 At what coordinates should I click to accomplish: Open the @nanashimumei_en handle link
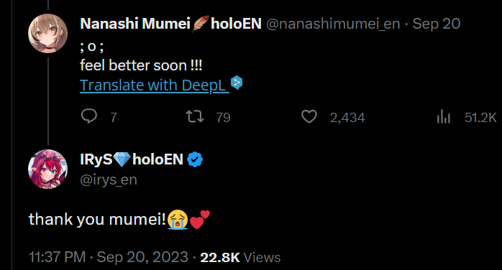(333, 24)
